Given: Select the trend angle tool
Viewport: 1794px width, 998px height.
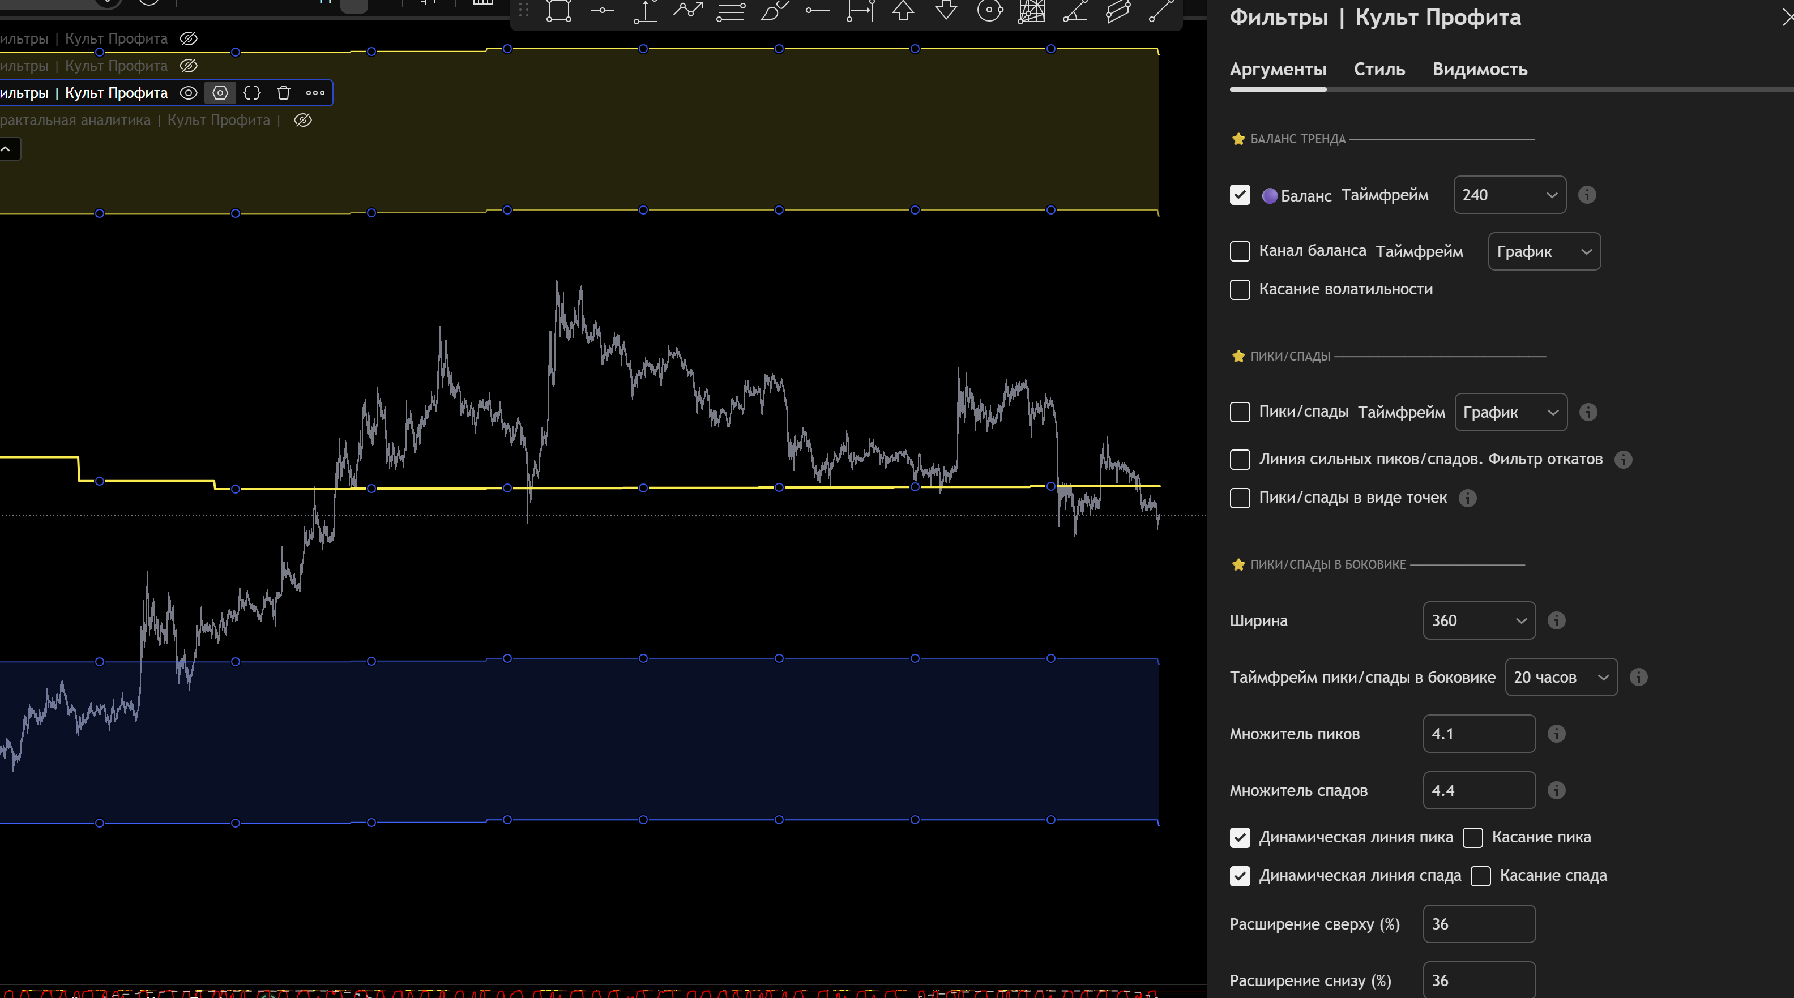Looking at the screenshot, I should click(x=1075, y=10).
